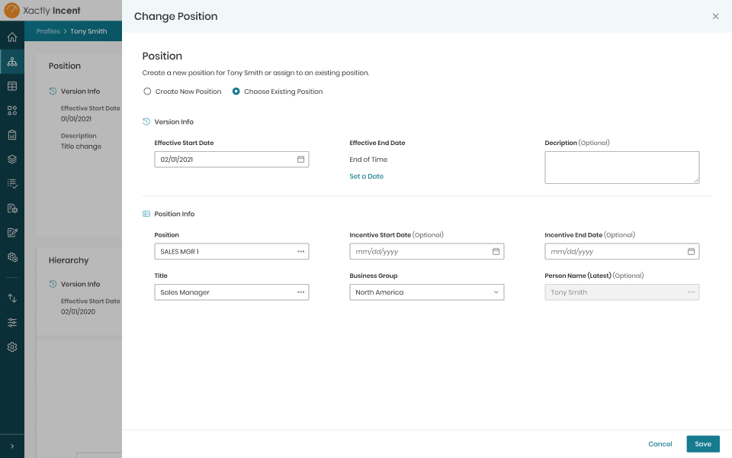The image size is (732, 458).
Task: Click the coins gear sidebar icon
Action: [12, 257]
